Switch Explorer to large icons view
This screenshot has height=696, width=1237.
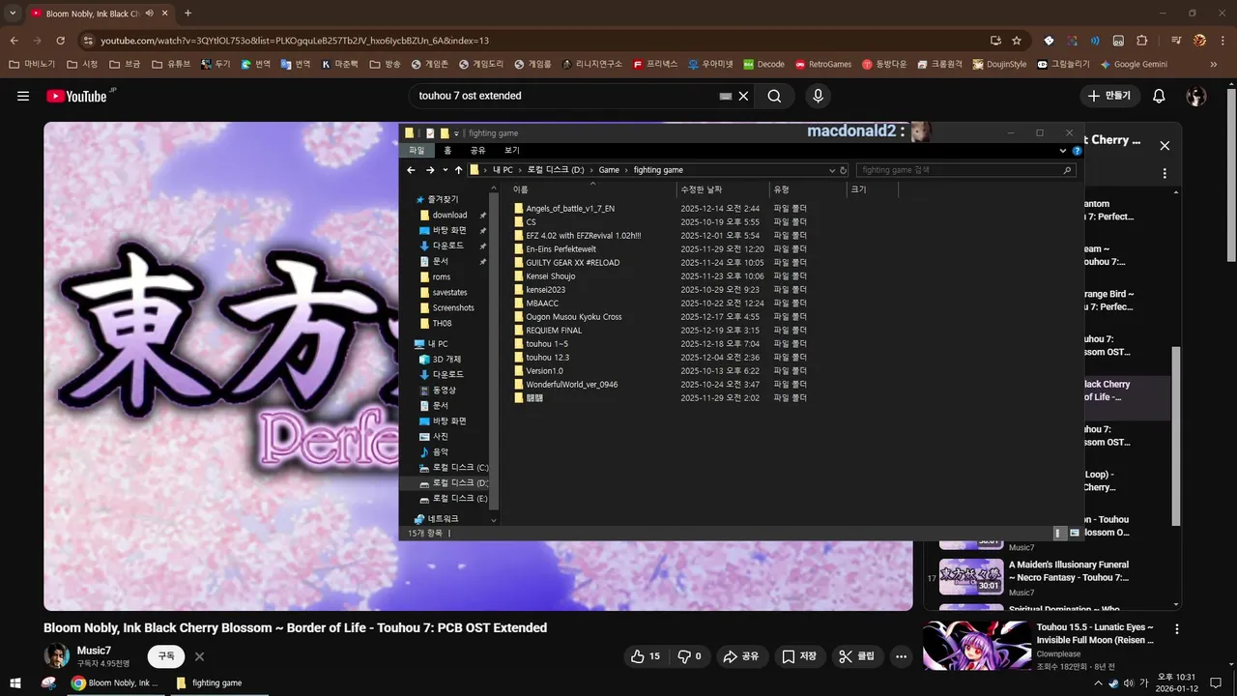click(x=1075, y=533)
